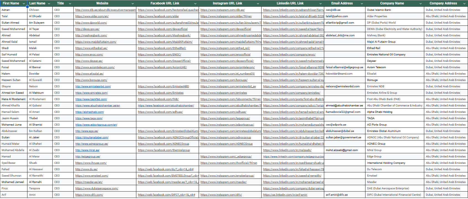Open the facebook.com/EmiratesNBD link
Screen dimensions: 468x199
pyautogui.click(x=163, y=86)
